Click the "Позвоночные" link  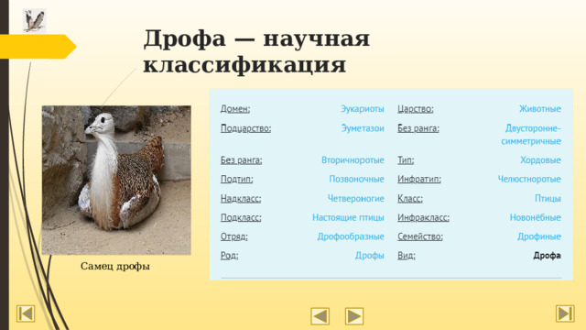pyautogui.click(x=356, y=180)
